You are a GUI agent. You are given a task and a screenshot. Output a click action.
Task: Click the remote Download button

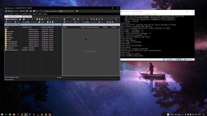[x=68, y=22]
